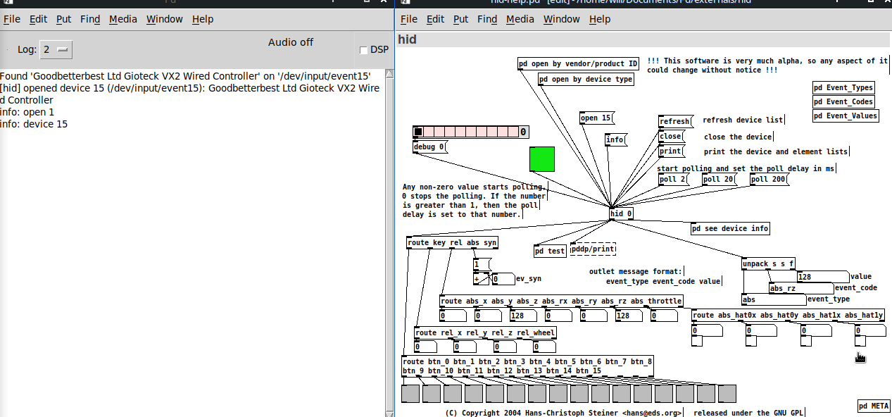Select the value number box beside unpack
The image size is (892, 417).
coord(822,277)
